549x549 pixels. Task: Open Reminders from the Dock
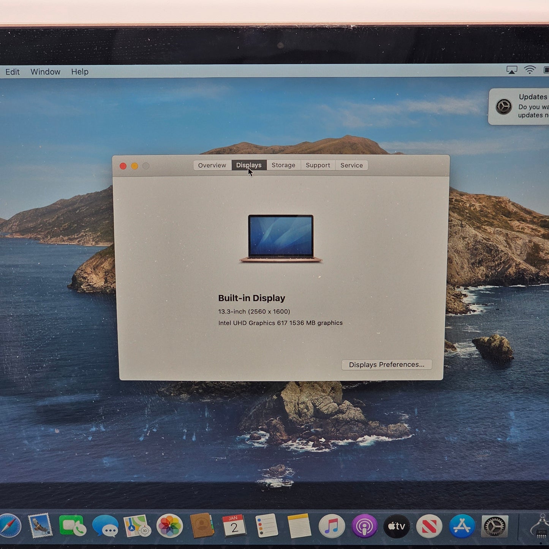266,526
